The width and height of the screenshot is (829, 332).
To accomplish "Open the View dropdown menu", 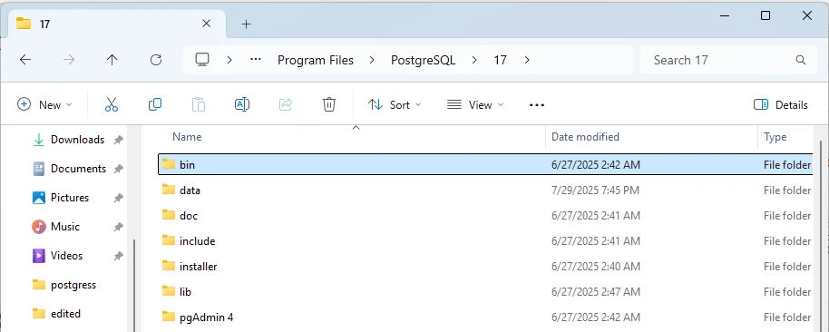I will [475, 104].
